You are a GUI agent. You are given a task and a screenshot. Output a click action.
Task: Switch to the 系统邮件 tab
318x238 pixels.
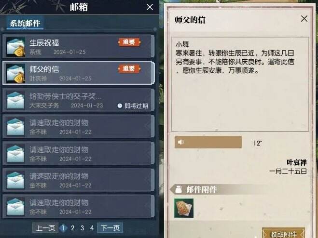click(x=25, y=23)
